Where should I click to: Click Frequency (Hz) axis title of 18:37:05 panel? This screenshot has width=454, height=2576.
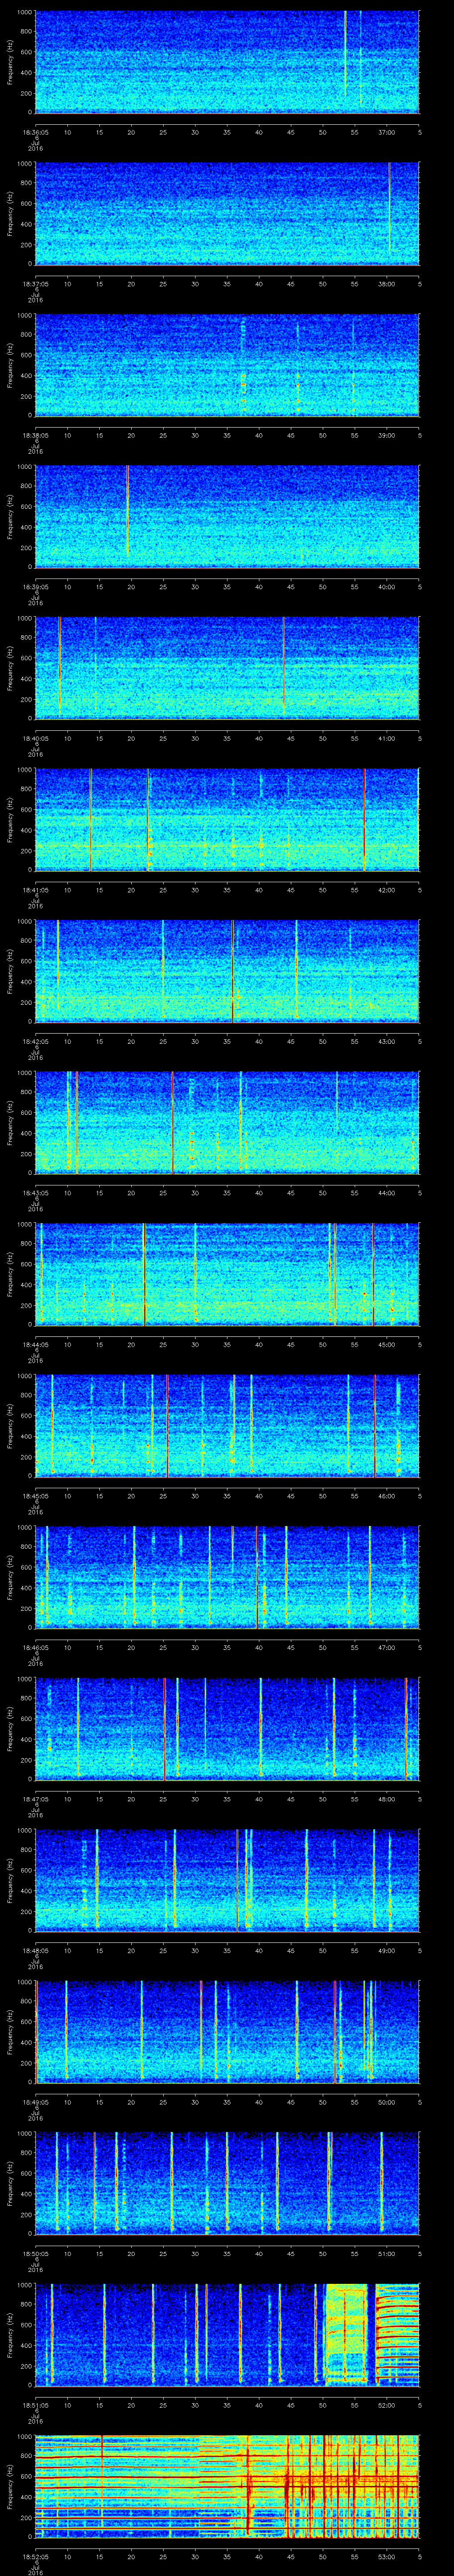point(10,214)
